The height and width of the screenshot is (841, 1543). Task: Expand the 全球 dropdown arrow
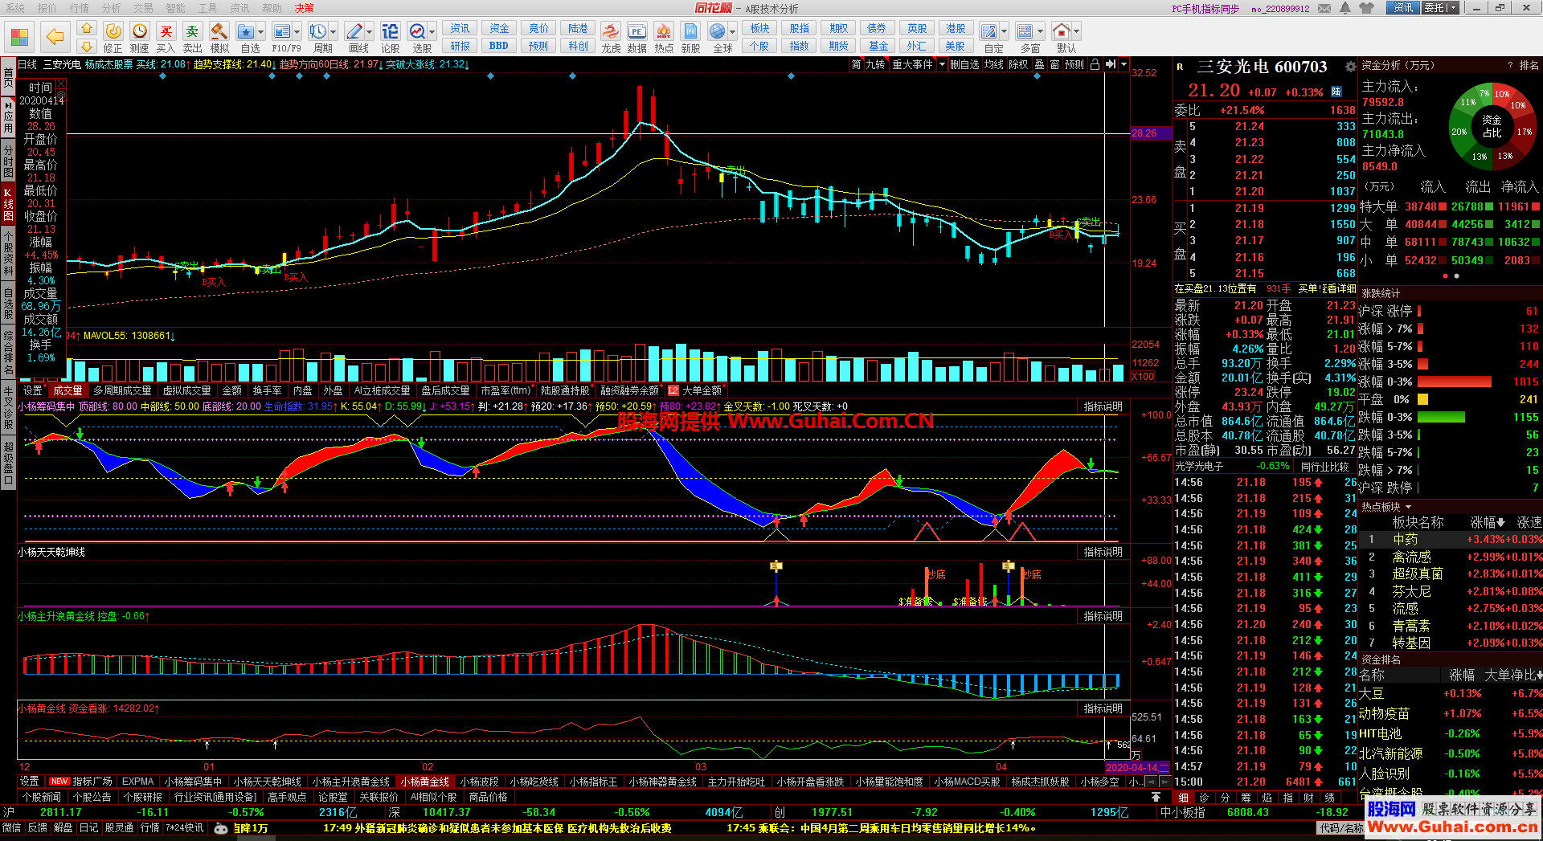(732, 32)
